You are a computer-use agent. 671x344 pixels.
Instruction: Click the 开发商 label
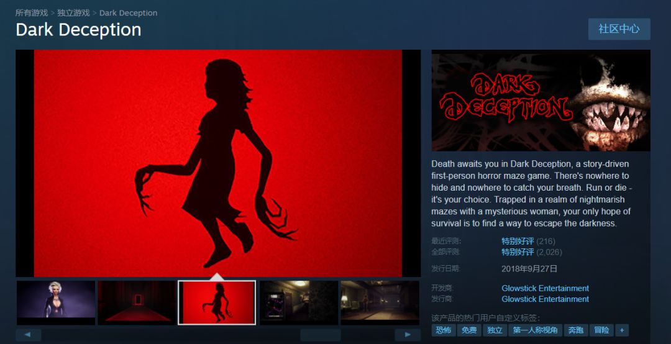(442, 288)
